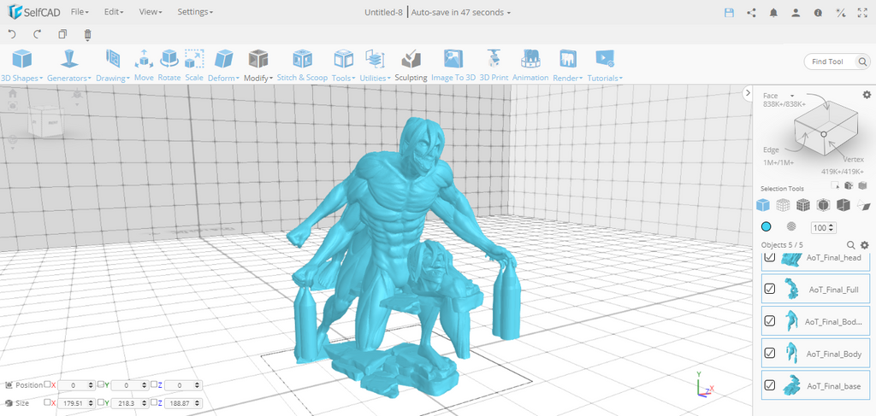This screenshot has width=876, height=416.
Task: Check the Size X checkbox
Action: point(48,402)
